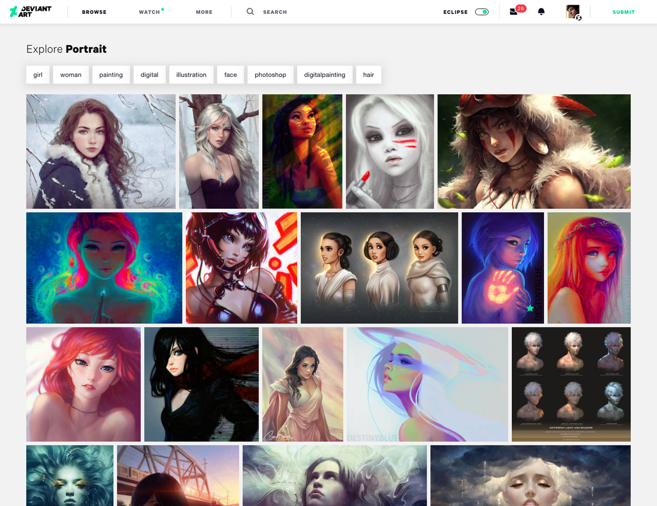The image size is (657, 506).
Task: Open the More menu
Action: (204, 12)
